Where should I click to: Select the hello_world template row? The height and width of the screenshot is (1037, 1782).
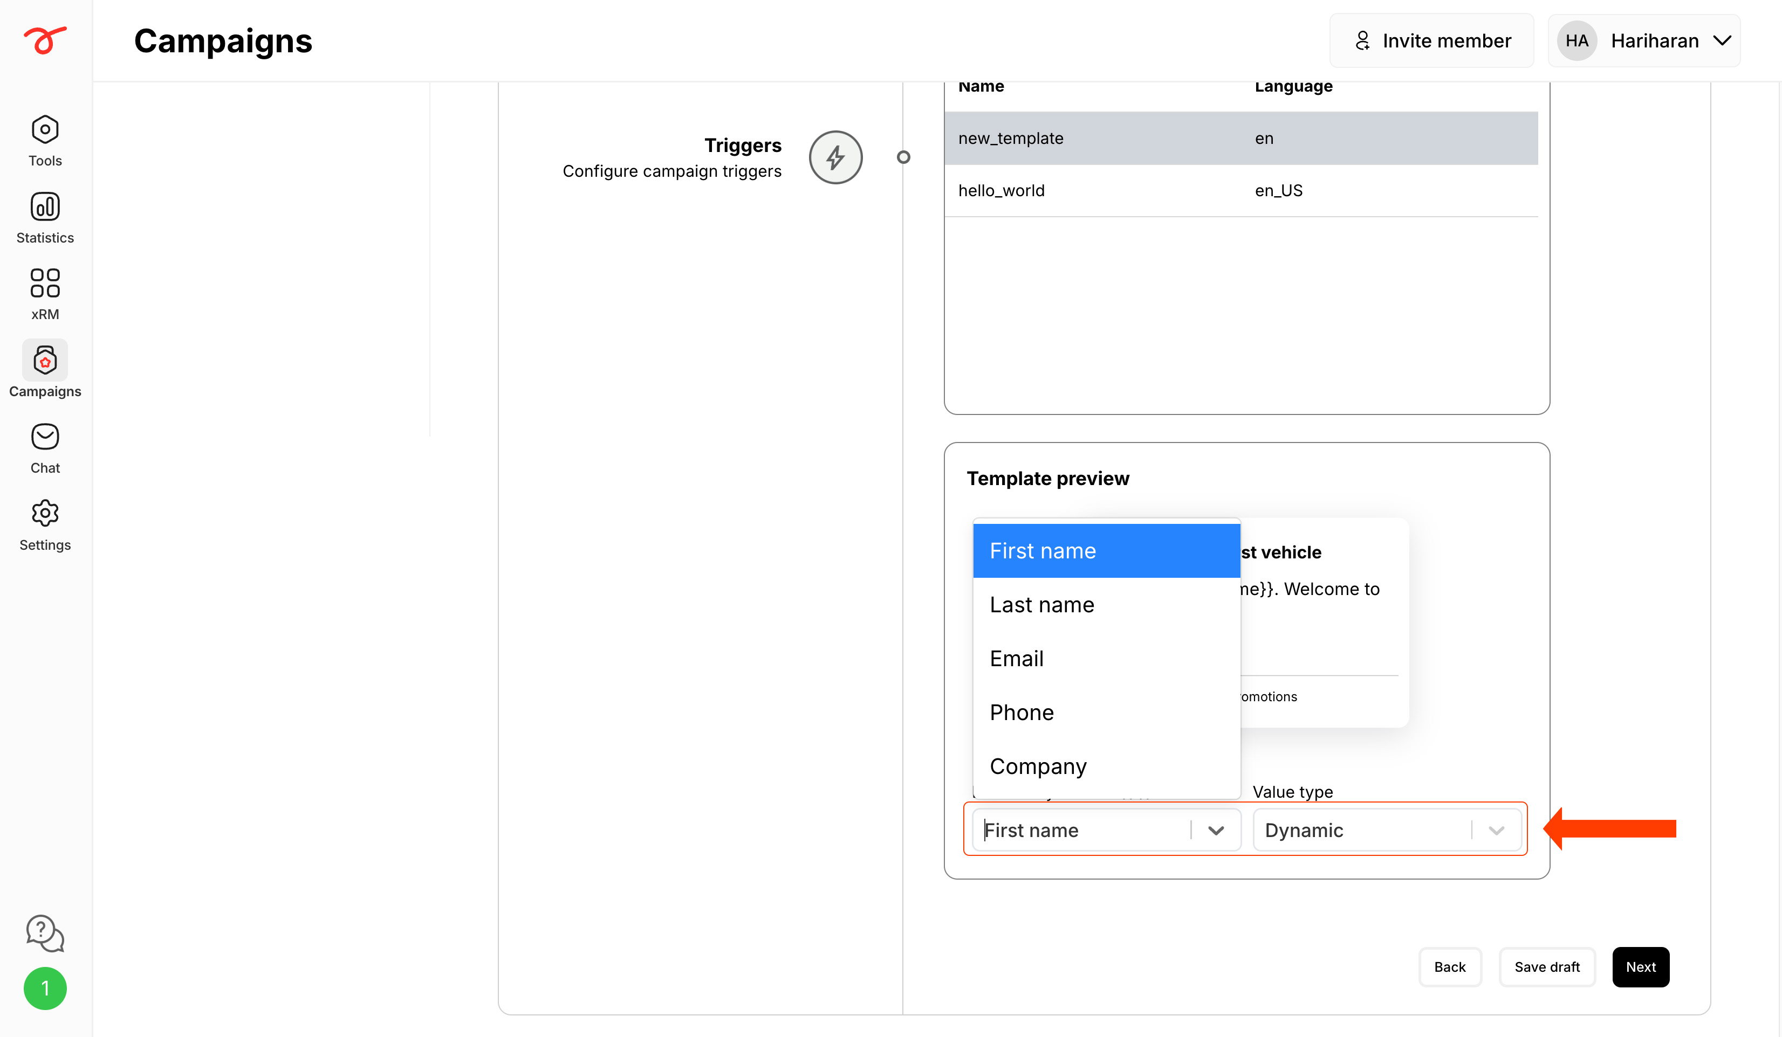[1241, 190]
